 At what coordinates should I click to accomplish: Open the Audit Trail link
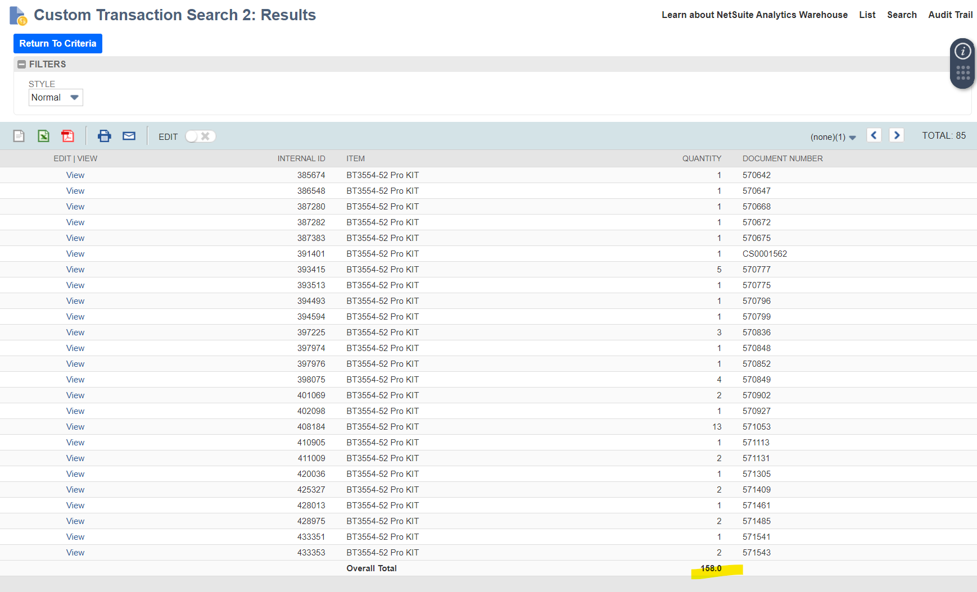pyautogui.click(x=950, y=15)
